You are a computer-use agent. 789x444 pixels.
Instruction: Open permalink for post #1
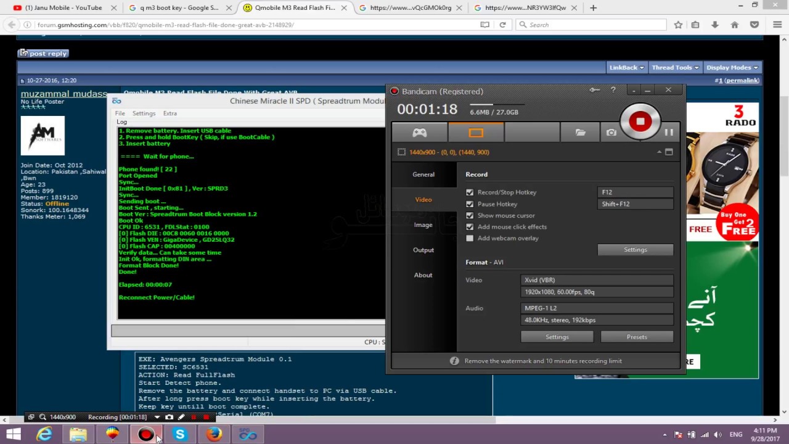[x=742, y=81]
